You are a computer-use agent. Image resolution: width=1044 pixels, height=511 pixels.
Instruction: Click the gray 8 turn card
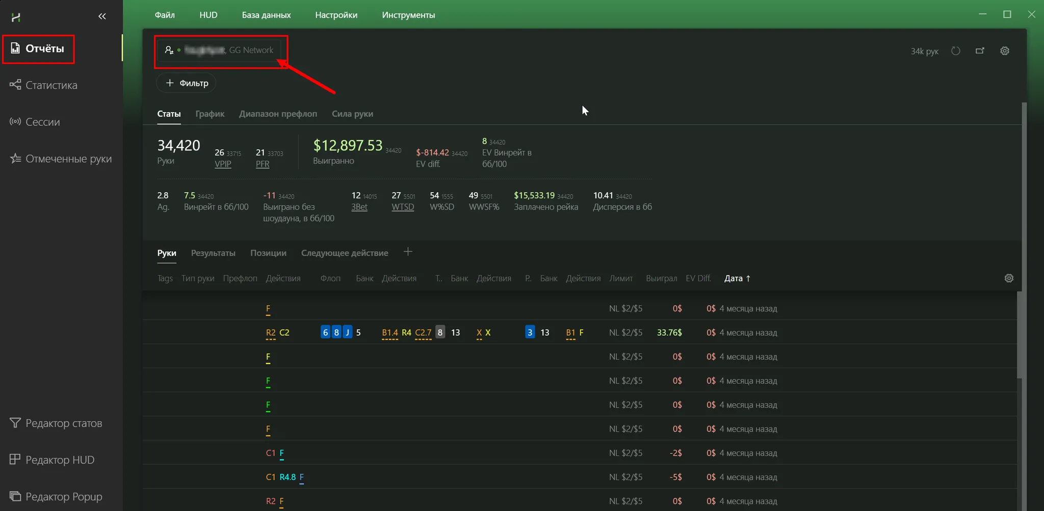[440, 332]
